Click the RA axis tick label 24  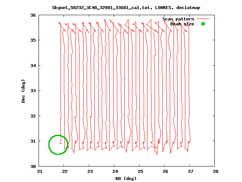coord(115,171)
